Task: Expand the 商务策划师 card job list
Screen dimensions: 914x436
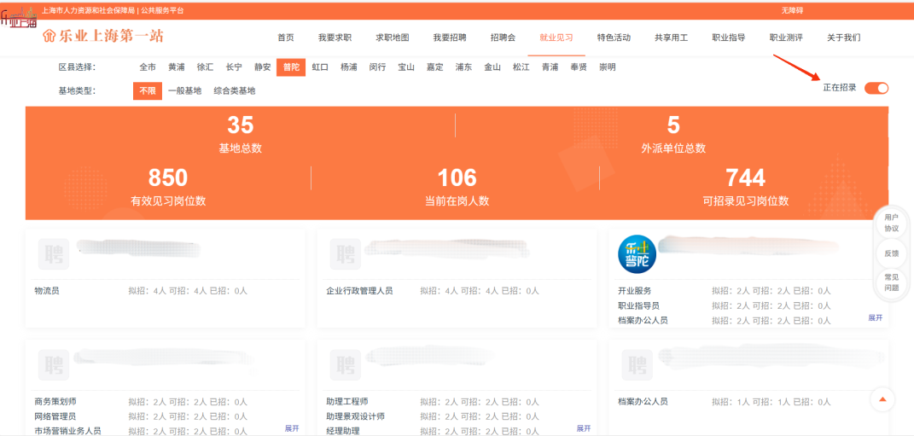Action: [292, 428]
